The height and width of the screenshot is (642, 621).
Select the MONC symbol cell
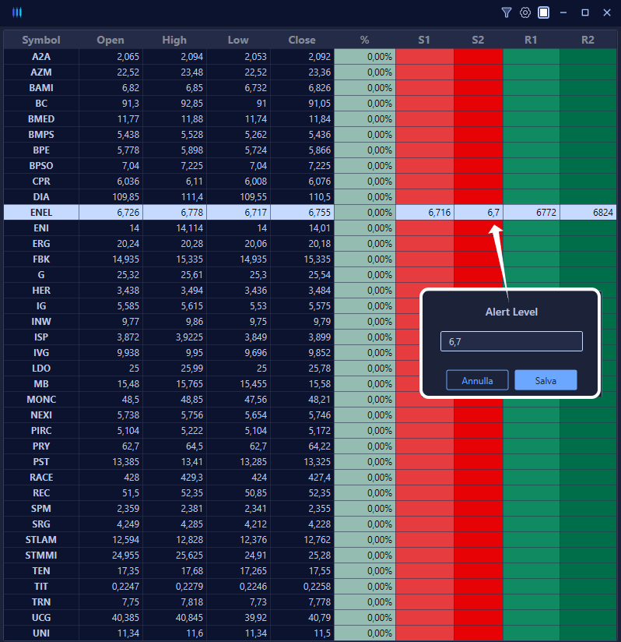click(x=41, y=399)
